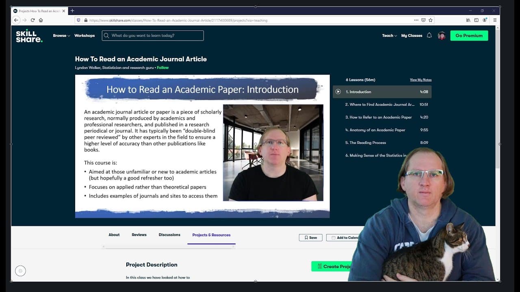This screenshot has height=292, width=520.
Task: Open the Workshops link
Action: (x=84, y=36)
